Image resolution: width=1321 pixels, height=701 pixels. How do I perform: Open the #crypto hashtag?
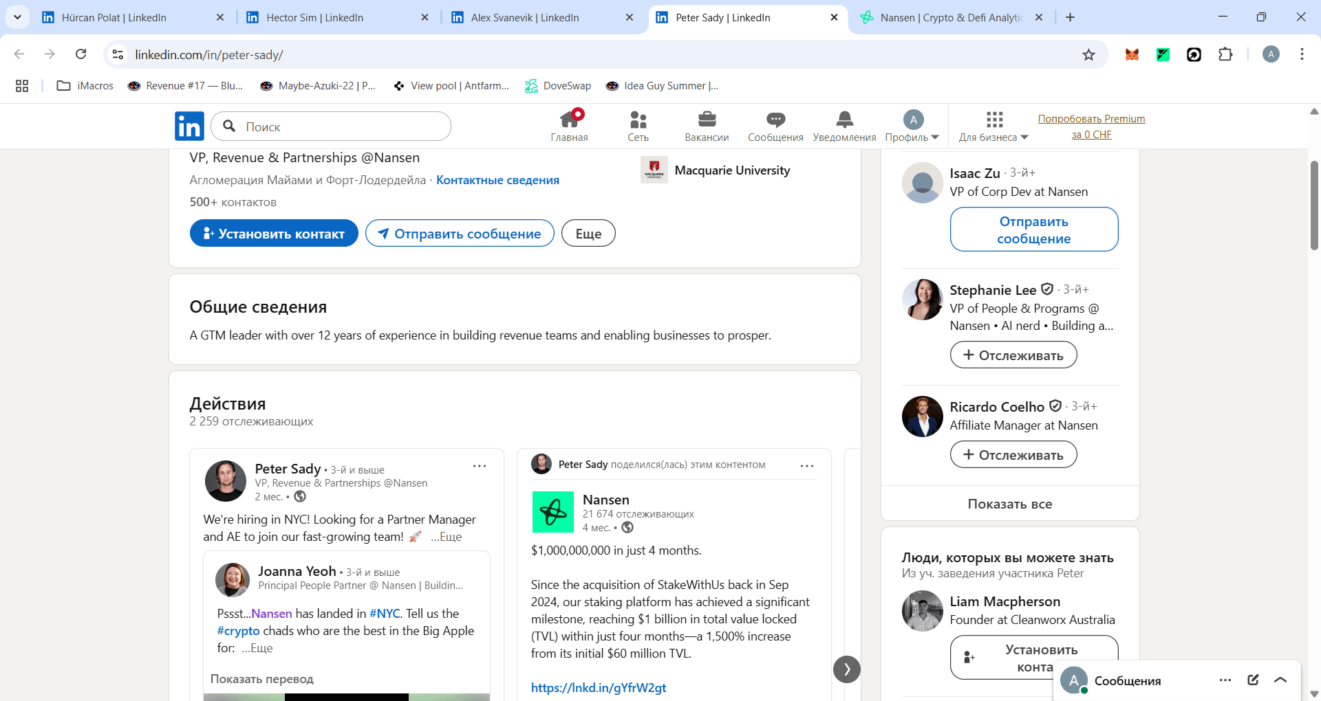pos(238,631)
